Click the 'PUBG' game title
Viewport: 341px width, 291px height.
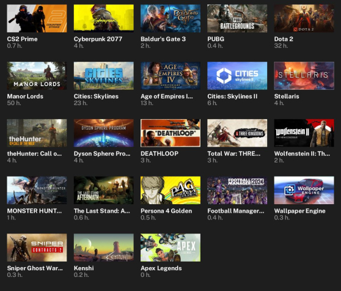(216, 39)
